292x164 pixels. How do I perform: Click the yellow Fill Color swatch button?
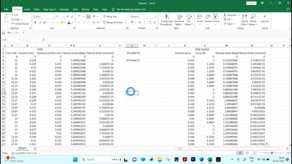[x=62, y=22]
